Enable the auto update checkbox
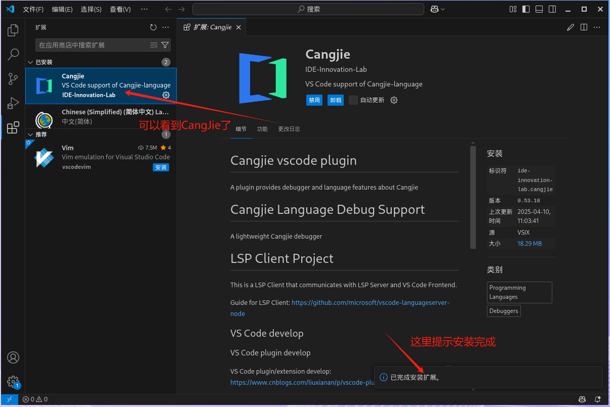The image size is (610, 407). point(353,100)
